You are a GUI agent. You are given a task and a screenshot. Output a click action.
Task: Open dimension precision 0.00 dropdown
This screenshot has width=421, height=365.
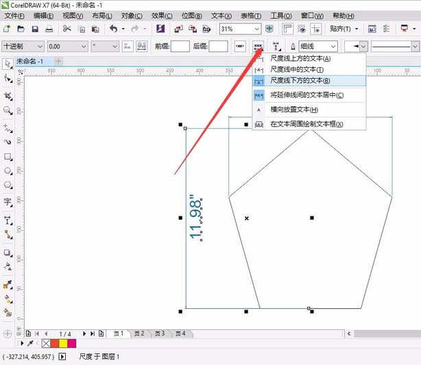point(84,47)
